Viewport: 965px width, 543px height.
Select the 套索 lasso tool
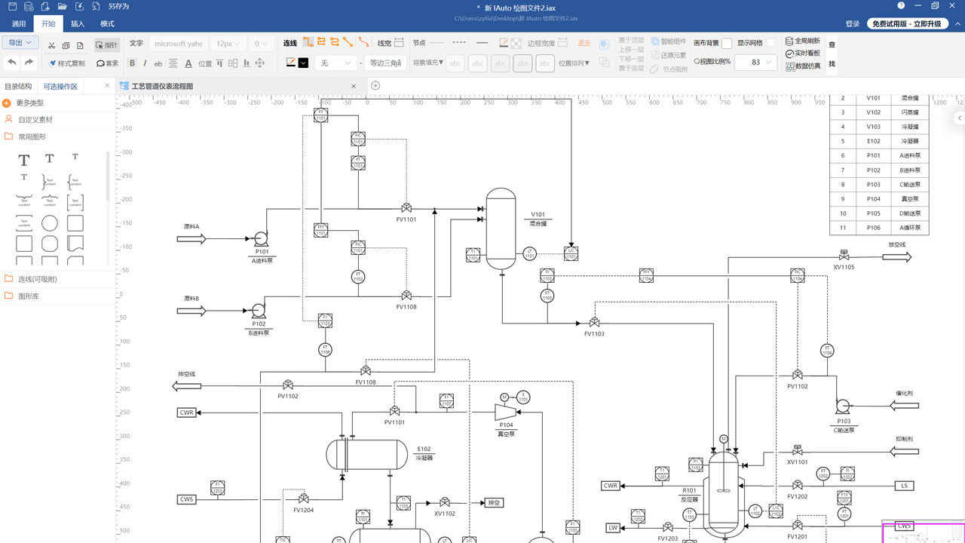[x=107, y=63]
